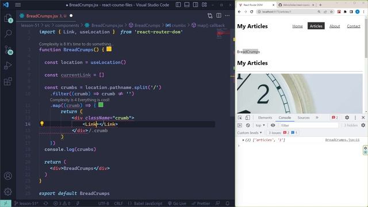Open the Home navigation link
Image resolution: width=368 pixels, height=207 pixels.
(x=297, y=26)
